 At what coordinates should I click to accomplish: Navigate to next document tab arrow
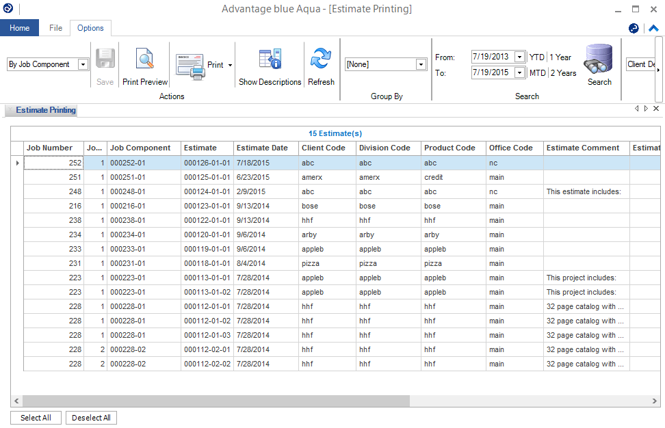pos(646,109)
